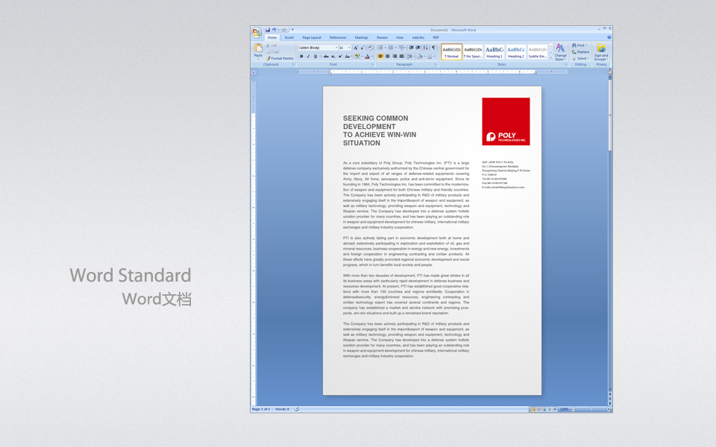Switch to the Page Layout tab
716x447 pixels.
[x=312, y=37]
